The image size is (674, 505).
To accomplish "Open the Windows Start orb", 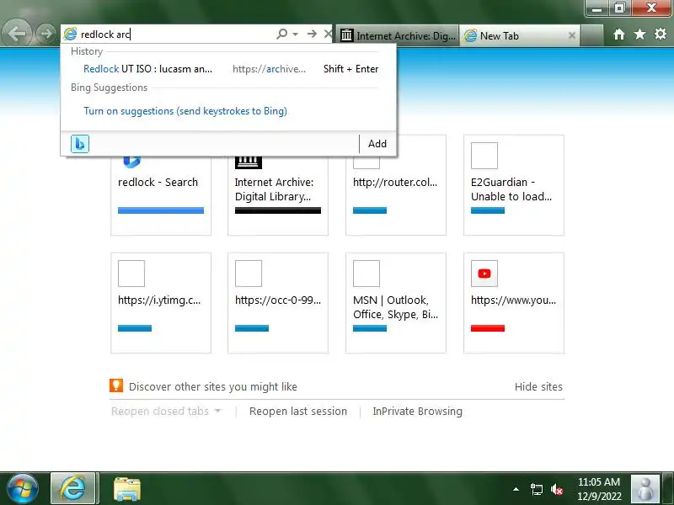I will coord(23,489).
